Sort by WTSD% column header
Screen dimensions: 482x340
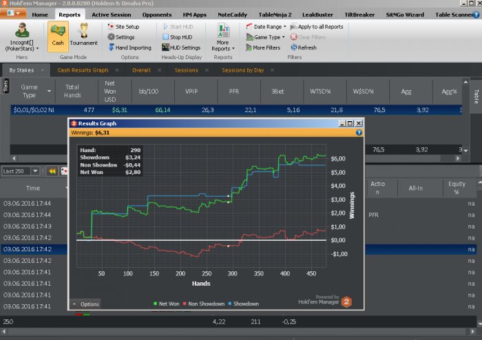pyautogui.click(x=320, y=92)
